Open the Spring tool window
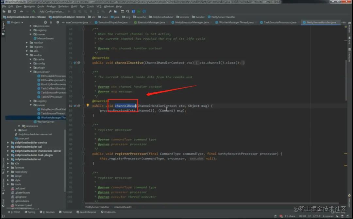This screenshot has width=353, height=219. (x=30, y=212)
